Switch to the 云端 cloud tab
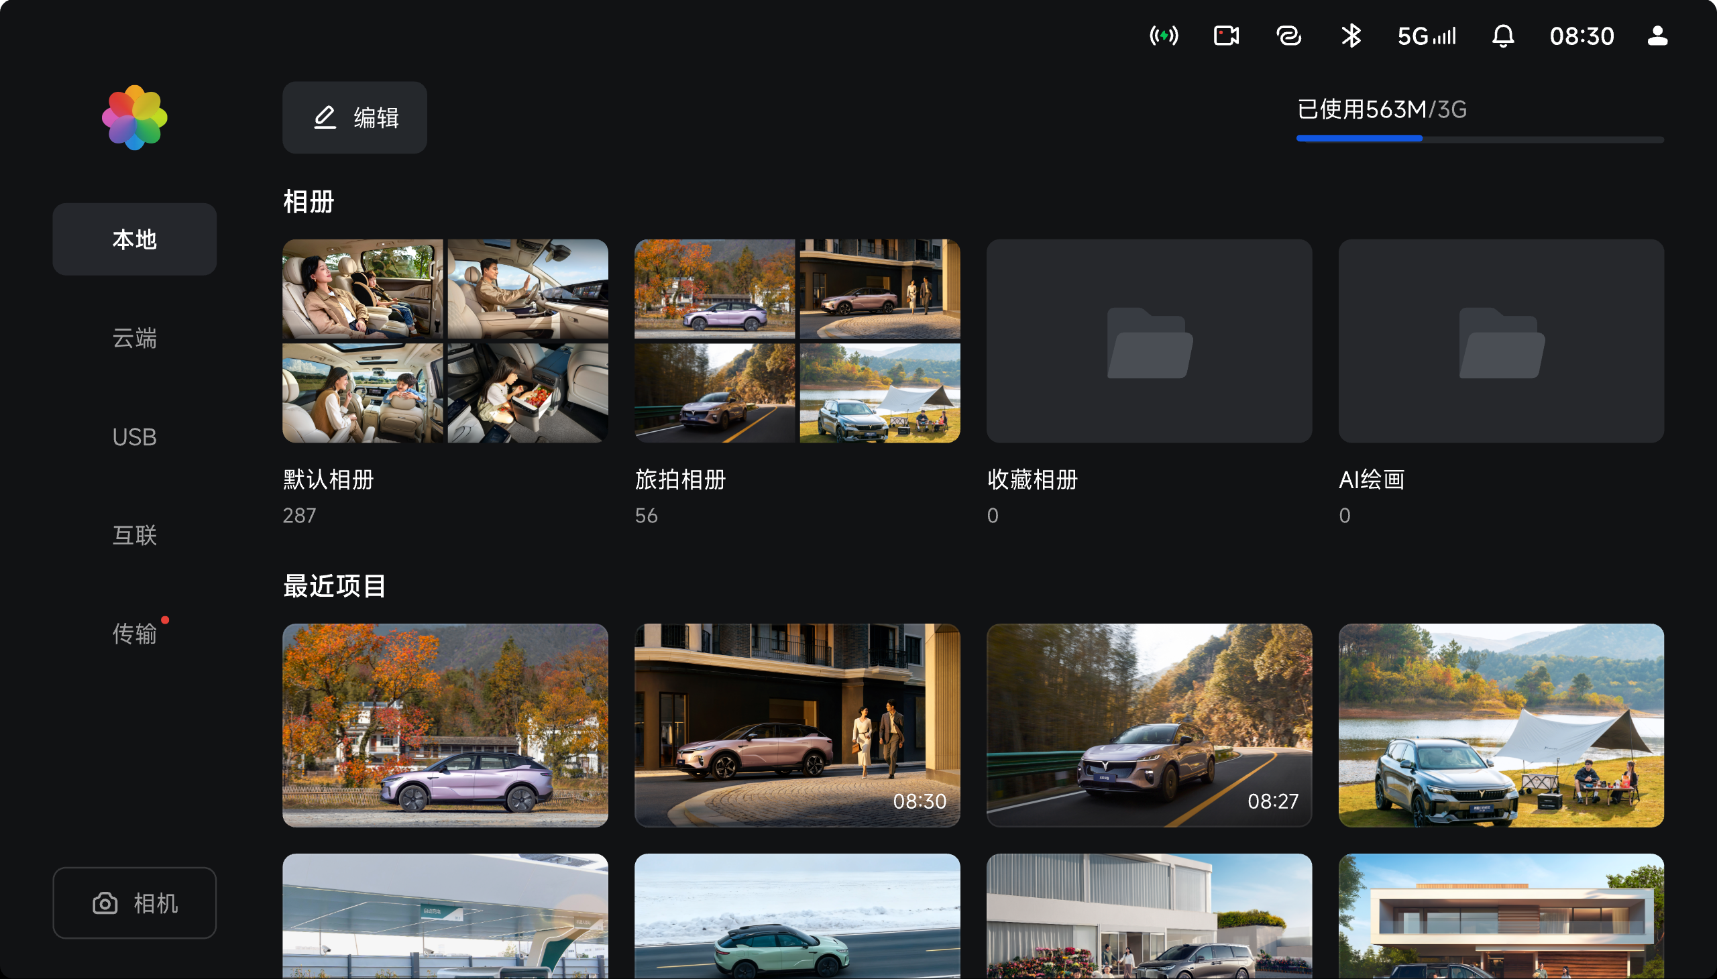The height and width of the screenshot is (979, 1717). coord(135,338)
